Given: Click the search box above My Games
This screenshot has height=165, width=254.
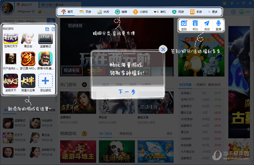Looking at the screenshot, I should point(25,21).
